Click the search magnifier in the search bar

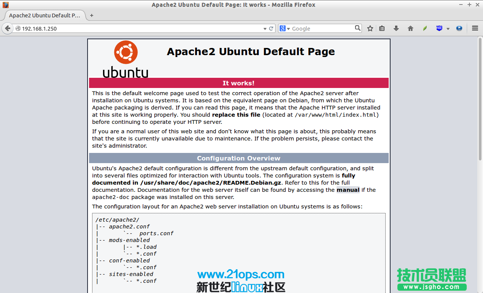357,28
